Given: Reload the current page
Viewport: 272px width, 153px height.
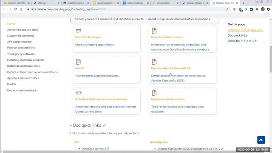Looking at the screenshot, I should click(x=15, y=9).
